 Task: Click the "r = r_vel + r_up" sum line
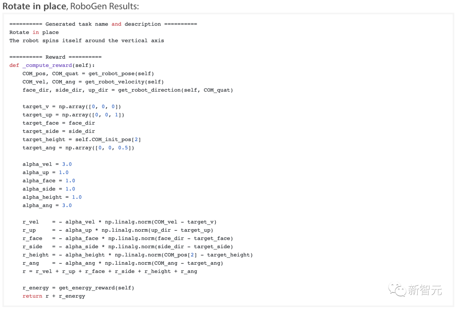pyautogui.click(x=110, y=271)
